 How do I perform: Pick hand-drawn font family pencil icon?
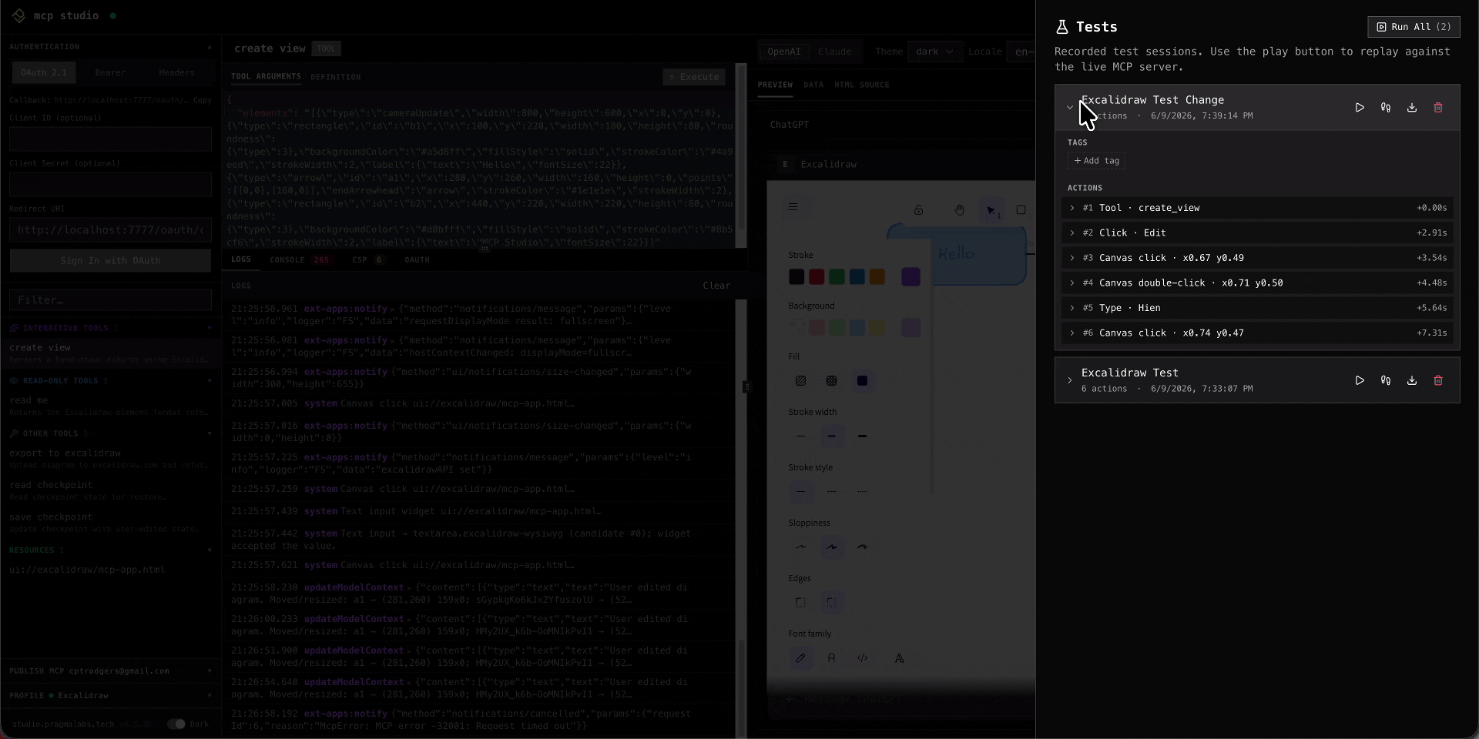point(801,658)
